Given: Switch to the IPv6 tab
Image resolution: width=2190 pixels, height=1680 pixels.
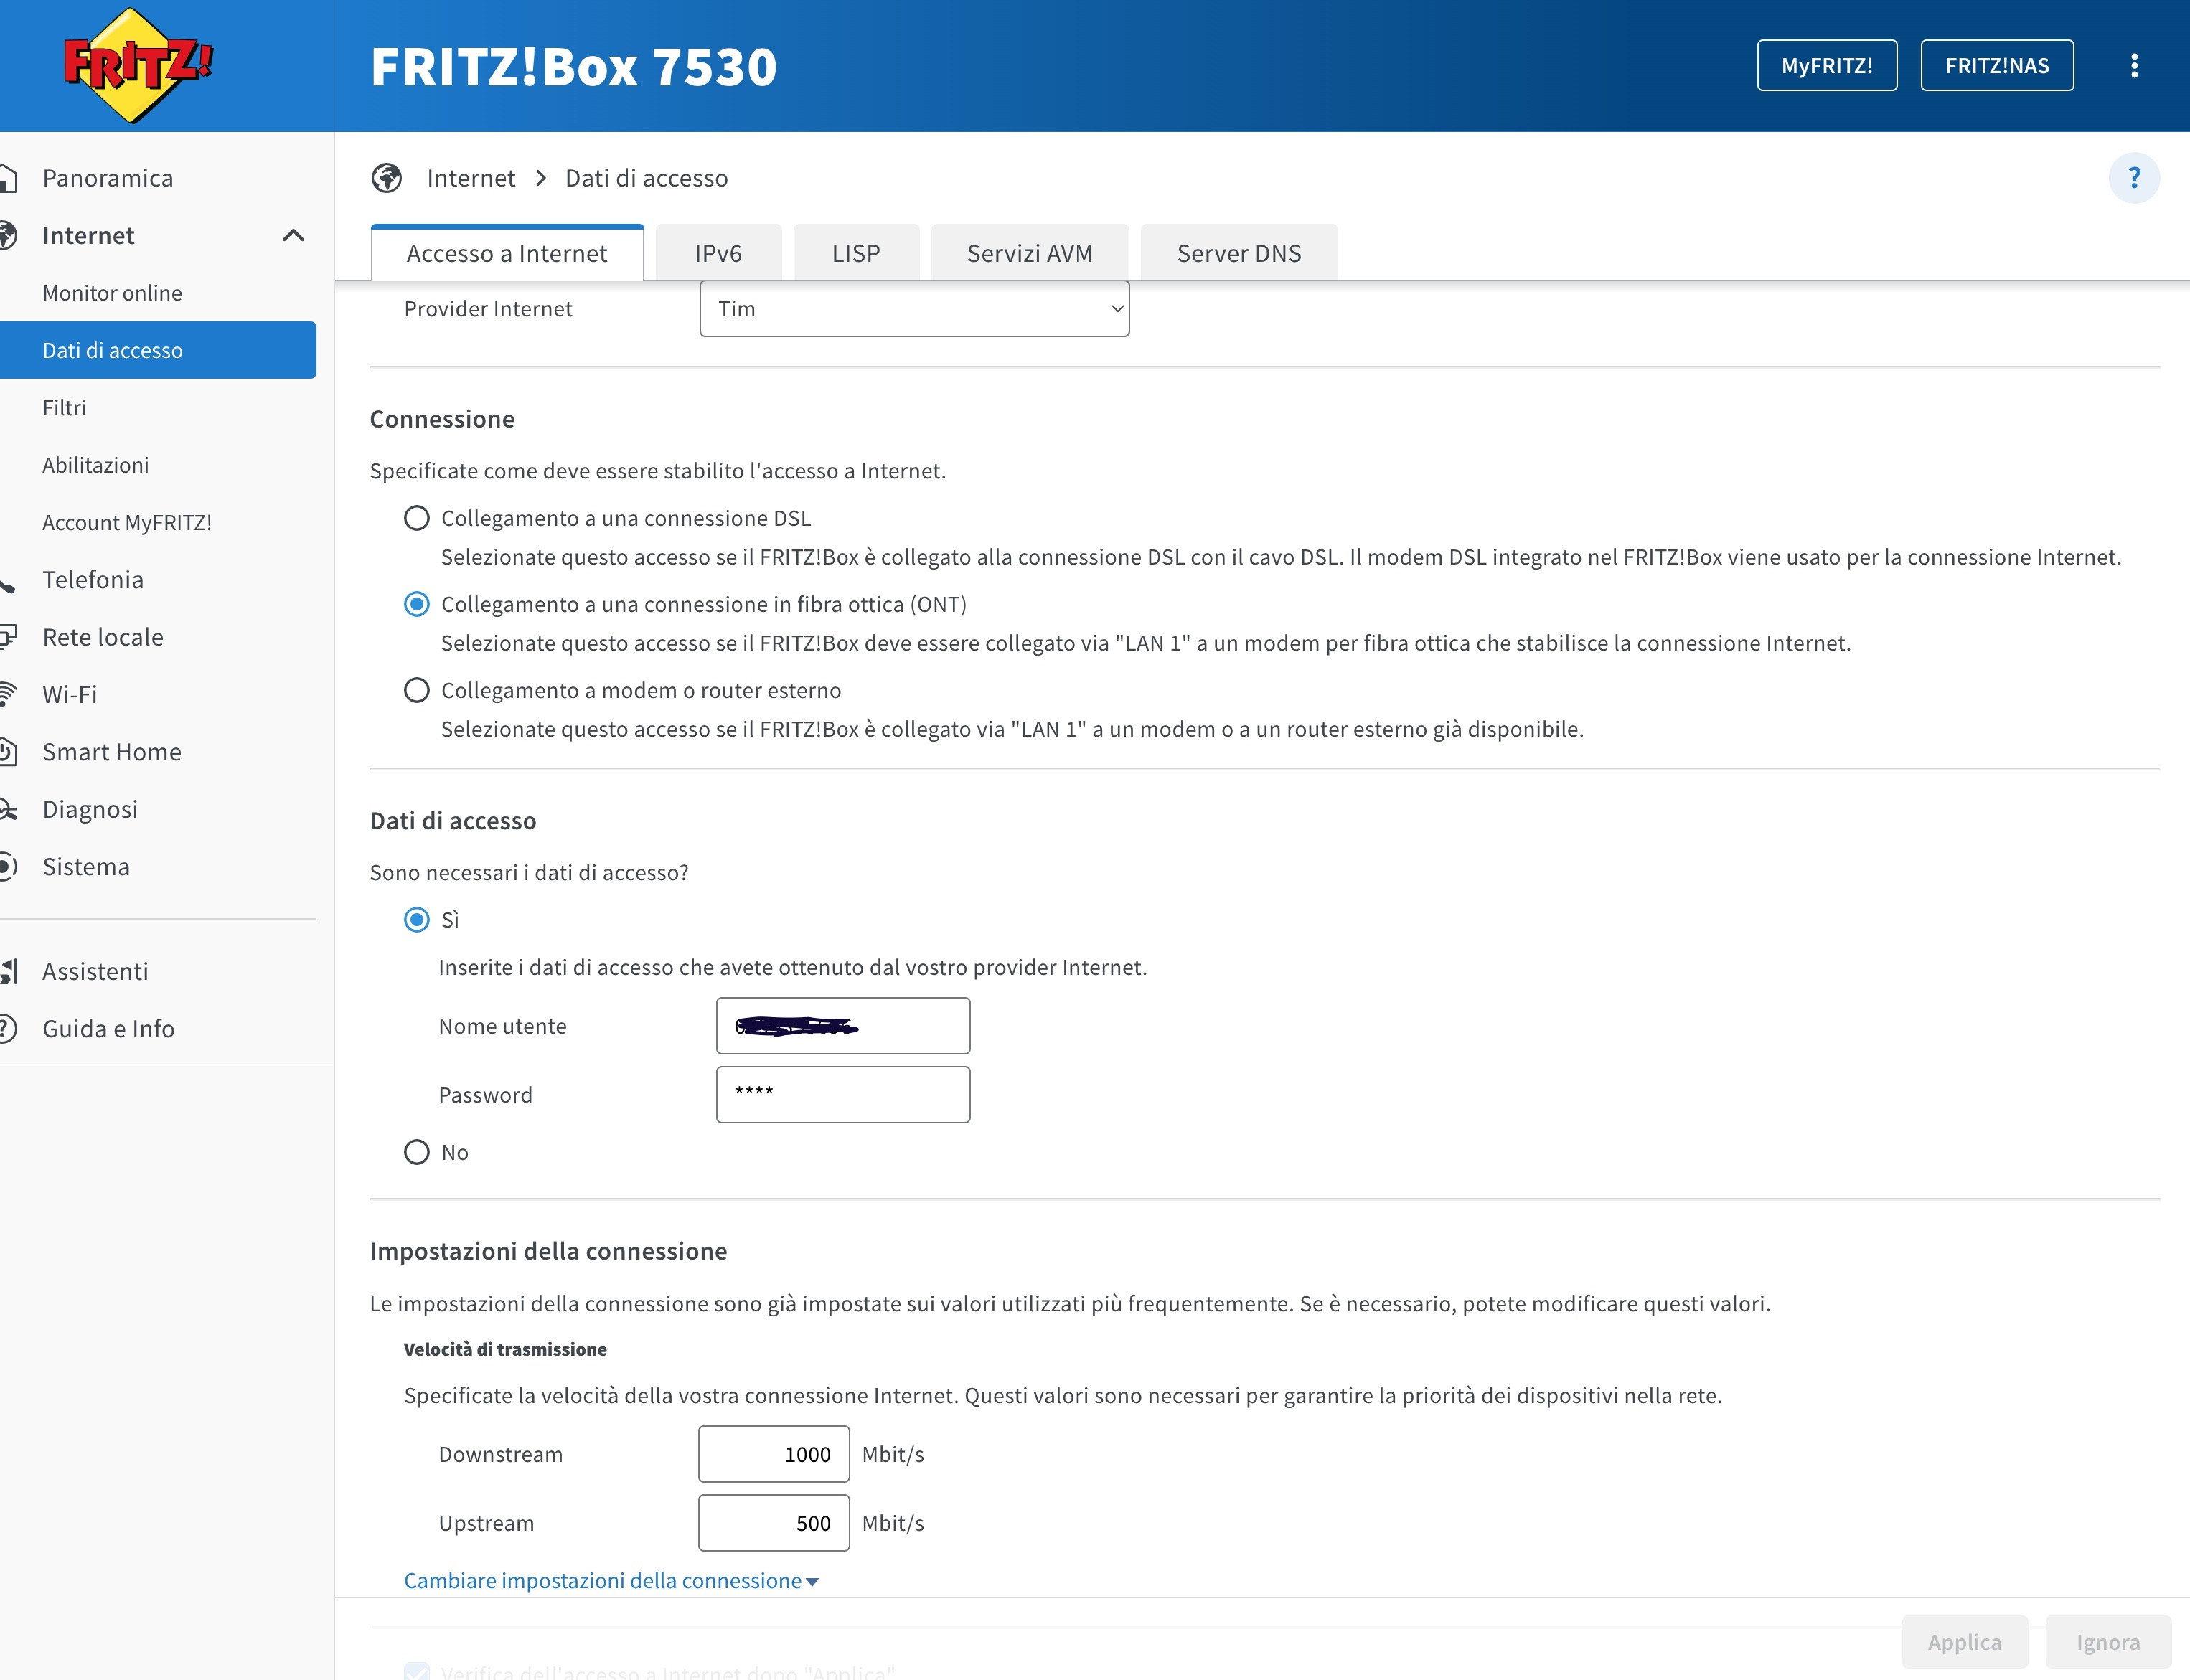Looking at the screenshot, I should pyautogui.click(x=718, y=253).
